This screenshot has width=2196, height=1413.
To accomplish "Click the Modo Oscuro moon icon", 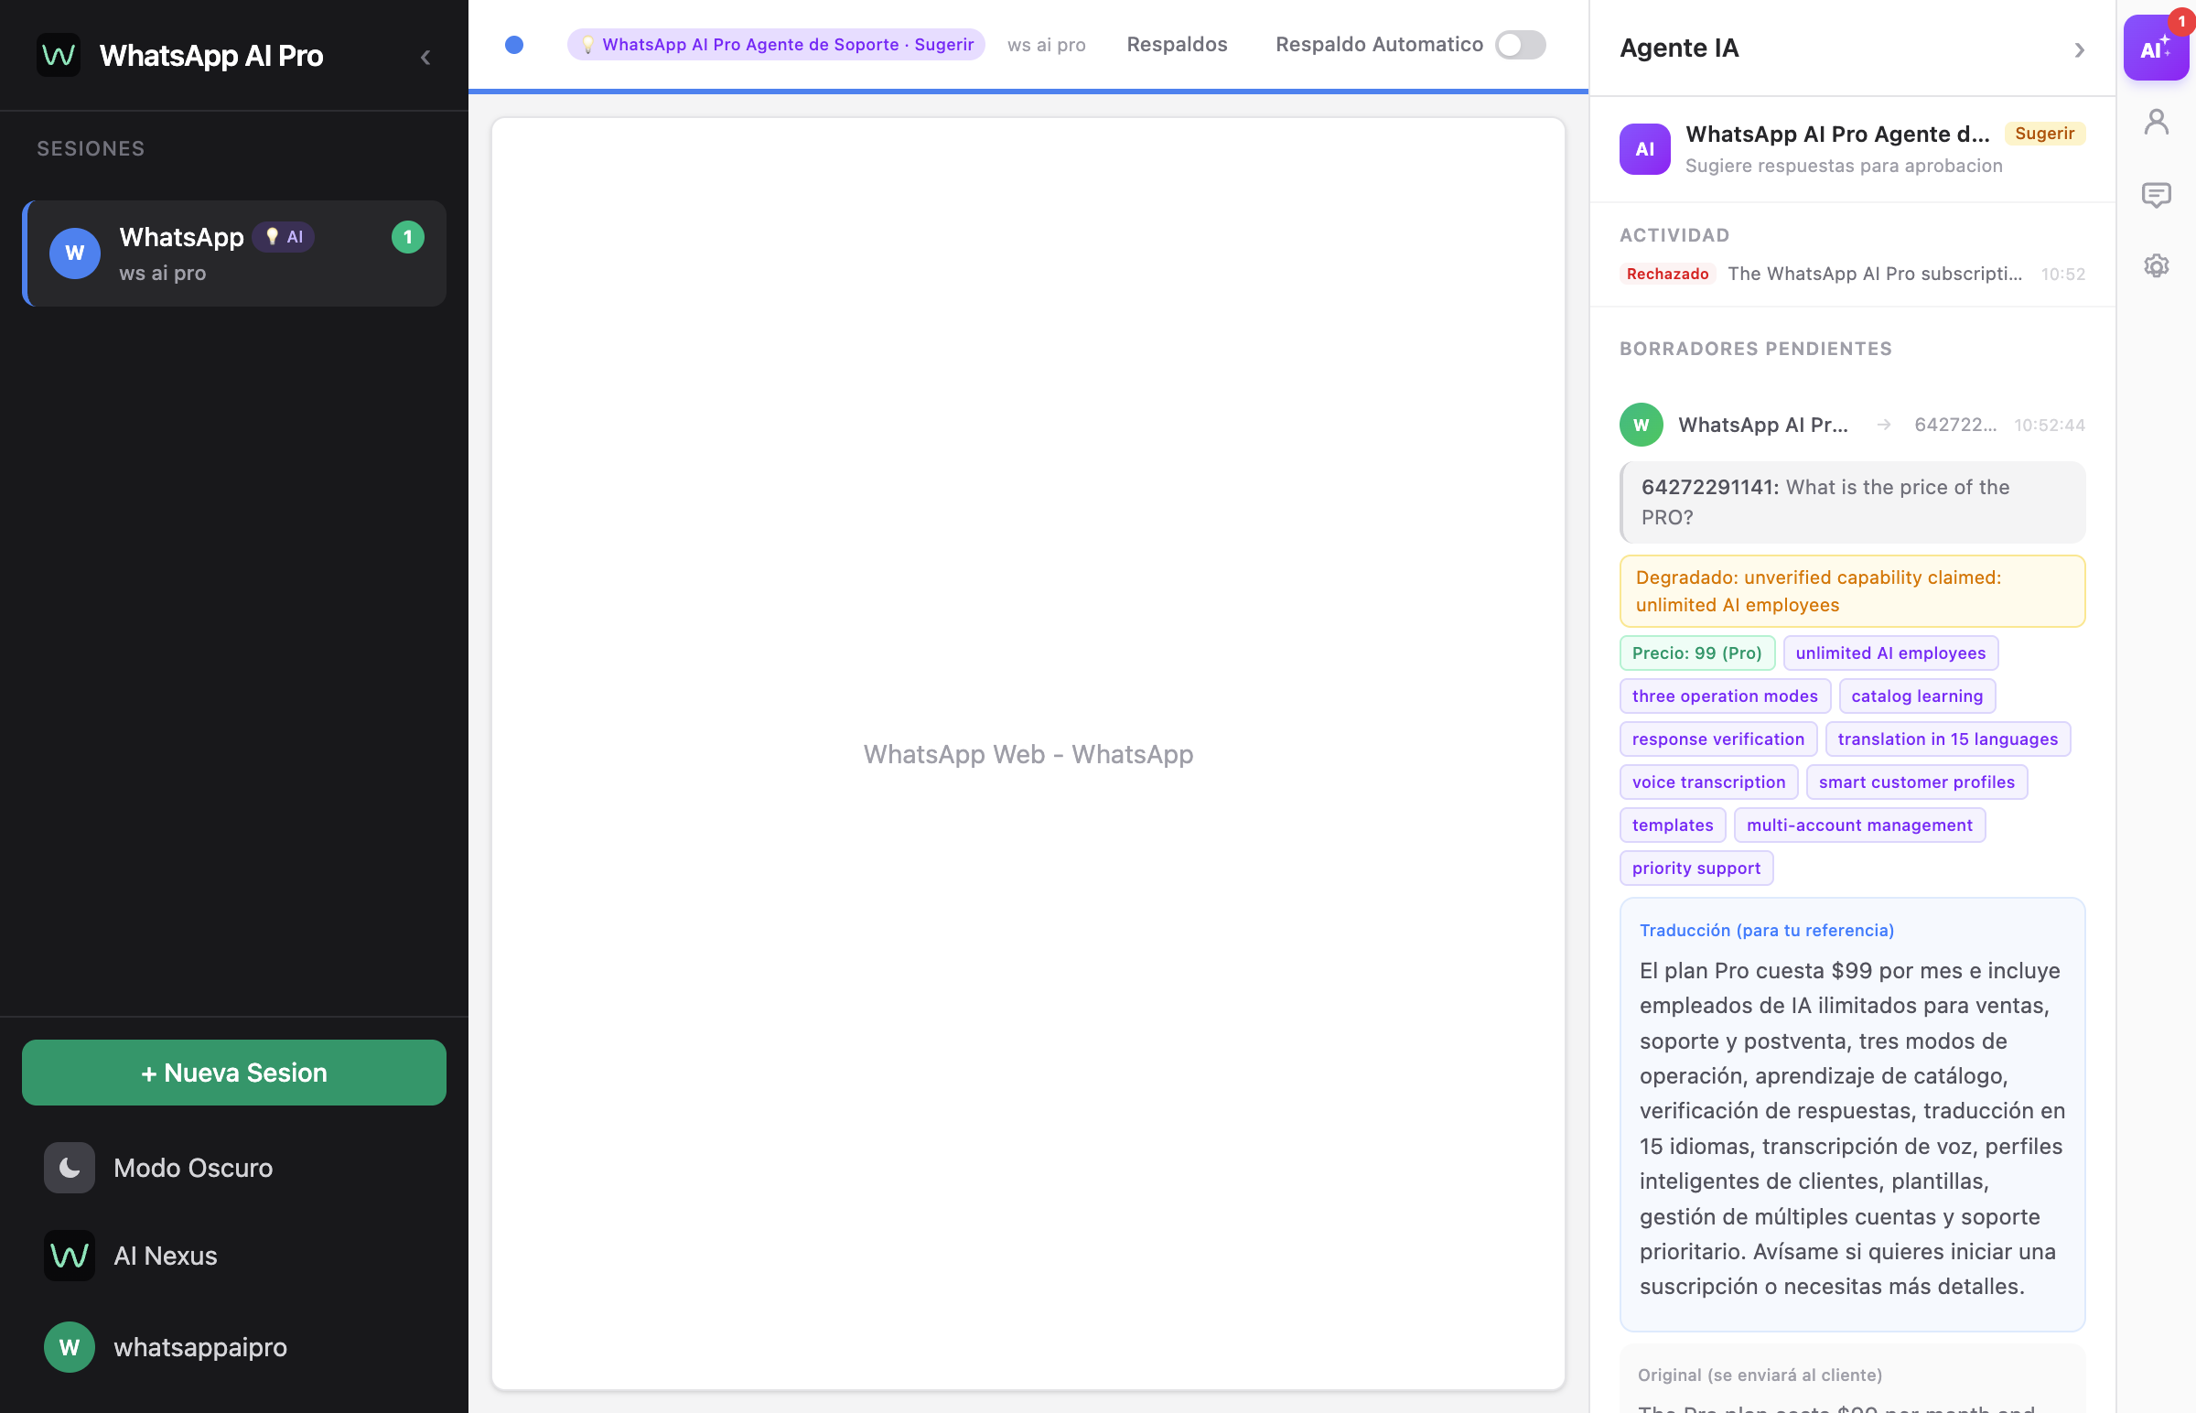I will [x=69, y=1167].
